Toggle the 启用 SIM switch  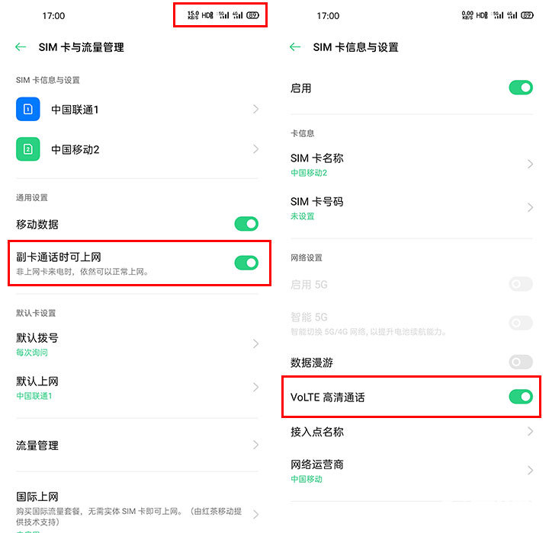point(521,88)
